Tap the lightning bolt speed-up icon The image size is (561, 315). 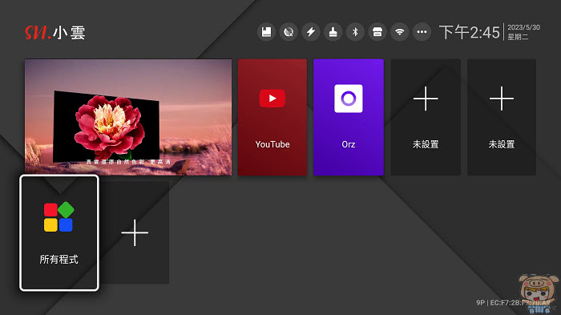click(x=311, y=32)
